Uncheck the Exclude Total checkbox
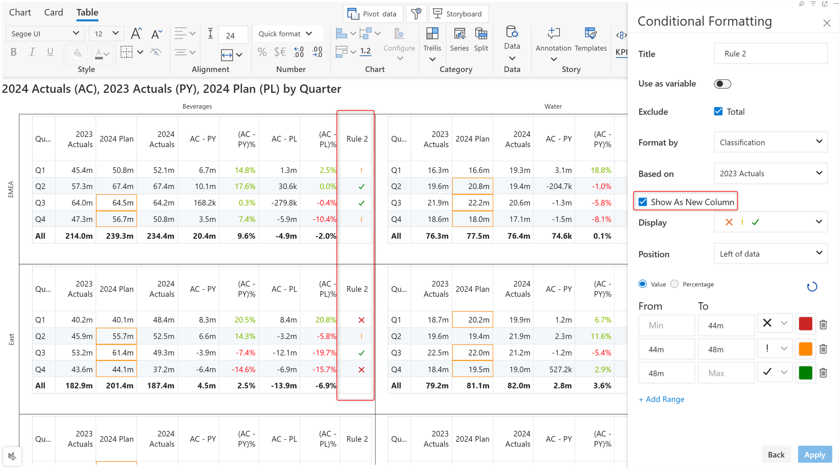 click(718, 111)
